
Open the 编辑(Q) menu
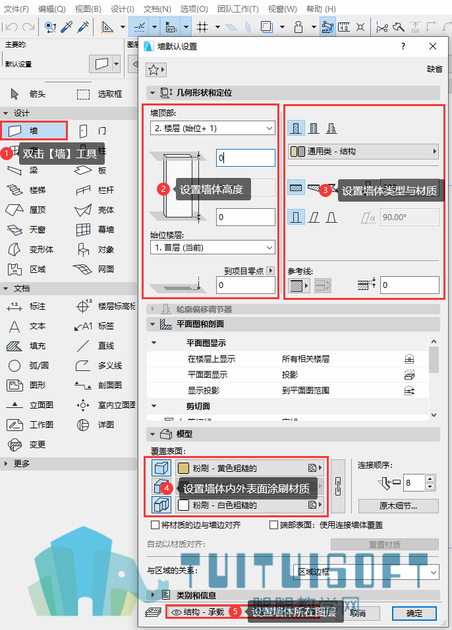click(x=52, y=9)
